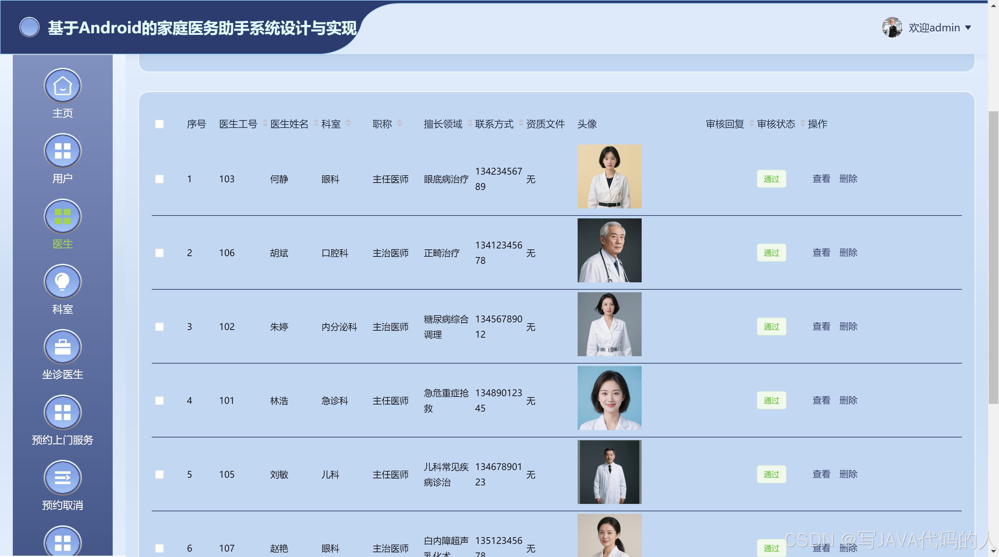Viewport: 999px width, 557px height.
Task: Check the box for row 林浩
Action: pyautogui.click(x=159, y=401)
